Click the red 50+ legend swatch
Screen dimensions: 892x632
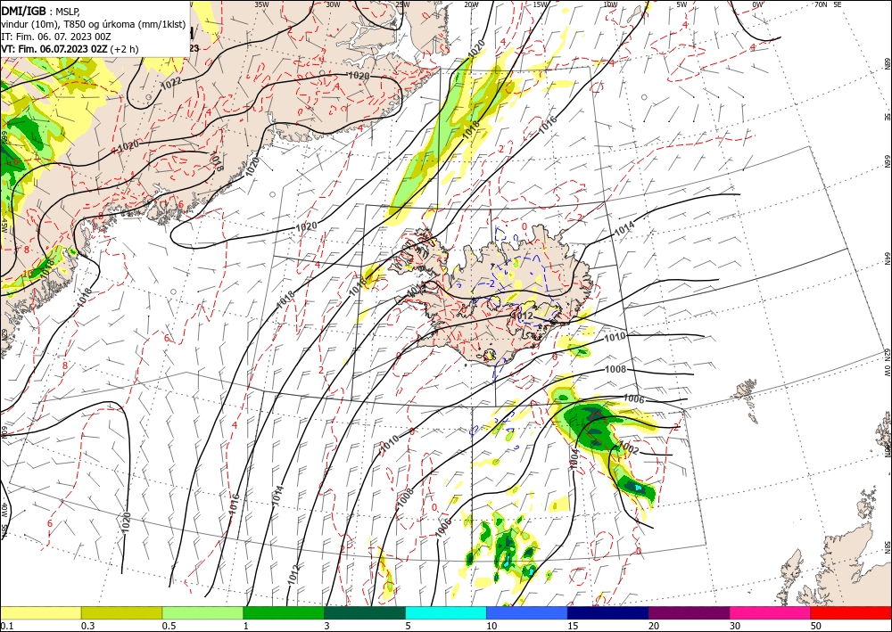click(x=851, y=612)
